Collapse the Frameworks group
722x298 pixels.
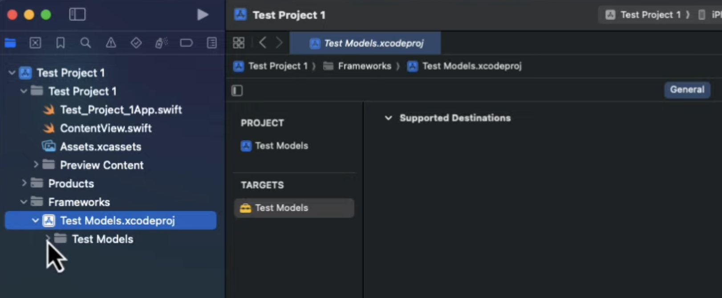(x=24, y=202)
